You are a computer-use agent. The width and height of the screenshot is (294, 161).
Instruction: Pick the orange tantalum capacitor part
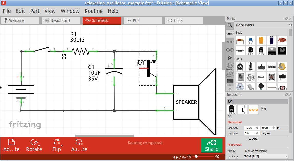coord(261,40)
